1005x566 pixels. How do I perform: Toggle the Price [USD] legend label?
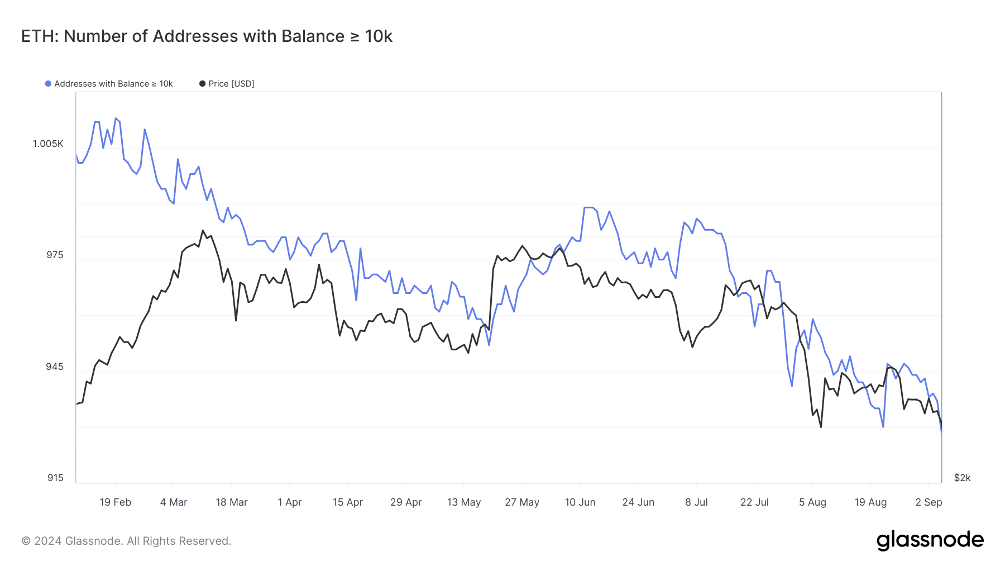[231, 84]
